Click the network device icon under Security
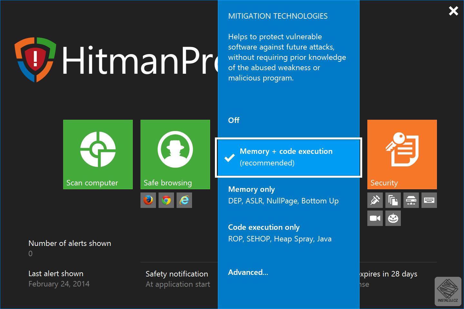Image resolution: width=464 pixels, height=309 pixels. (x=411, y=200)
